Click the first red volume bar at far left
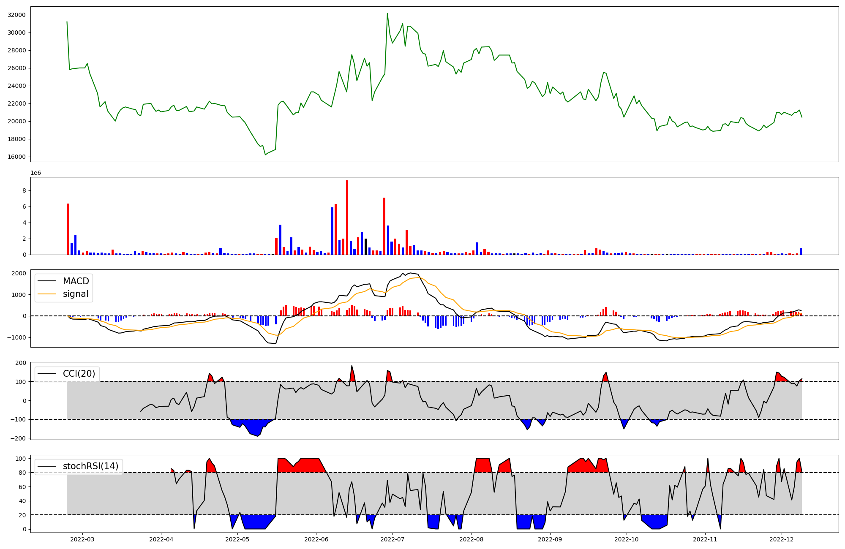This screenshot has width=845, height=549. pos(68,229)
